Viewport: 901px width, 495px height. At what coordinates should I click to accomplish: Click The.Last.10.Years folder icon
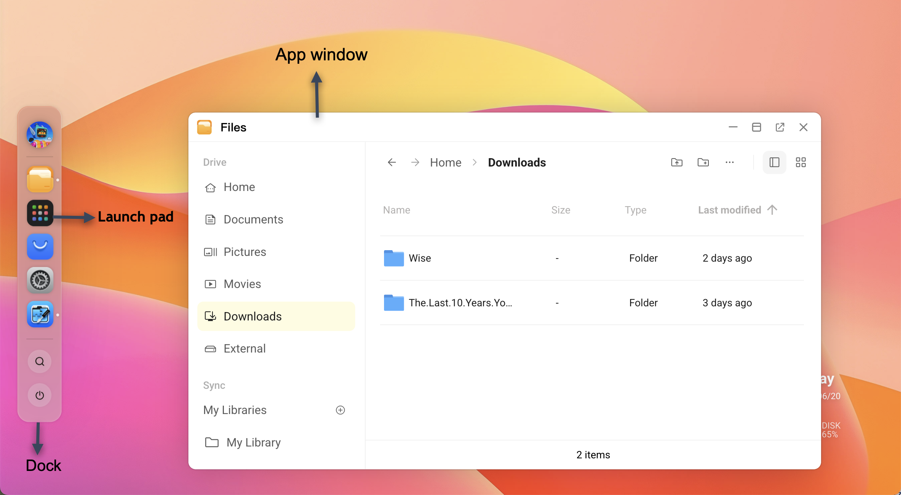pyautogui.click(x=394, y=302)
